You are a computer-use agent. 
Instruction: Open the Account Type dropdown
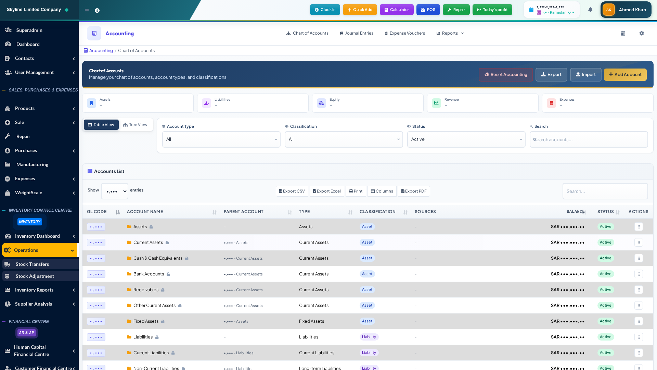[x=221, y=139]
